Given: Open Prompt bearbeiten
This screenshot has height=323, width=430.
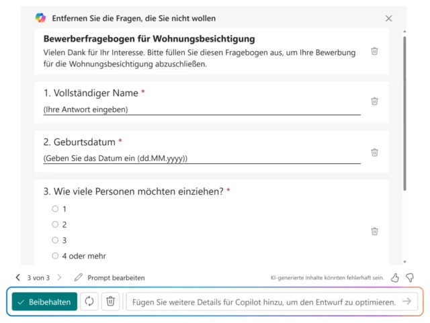Looking at the screenshot, I should coord(109,277).
